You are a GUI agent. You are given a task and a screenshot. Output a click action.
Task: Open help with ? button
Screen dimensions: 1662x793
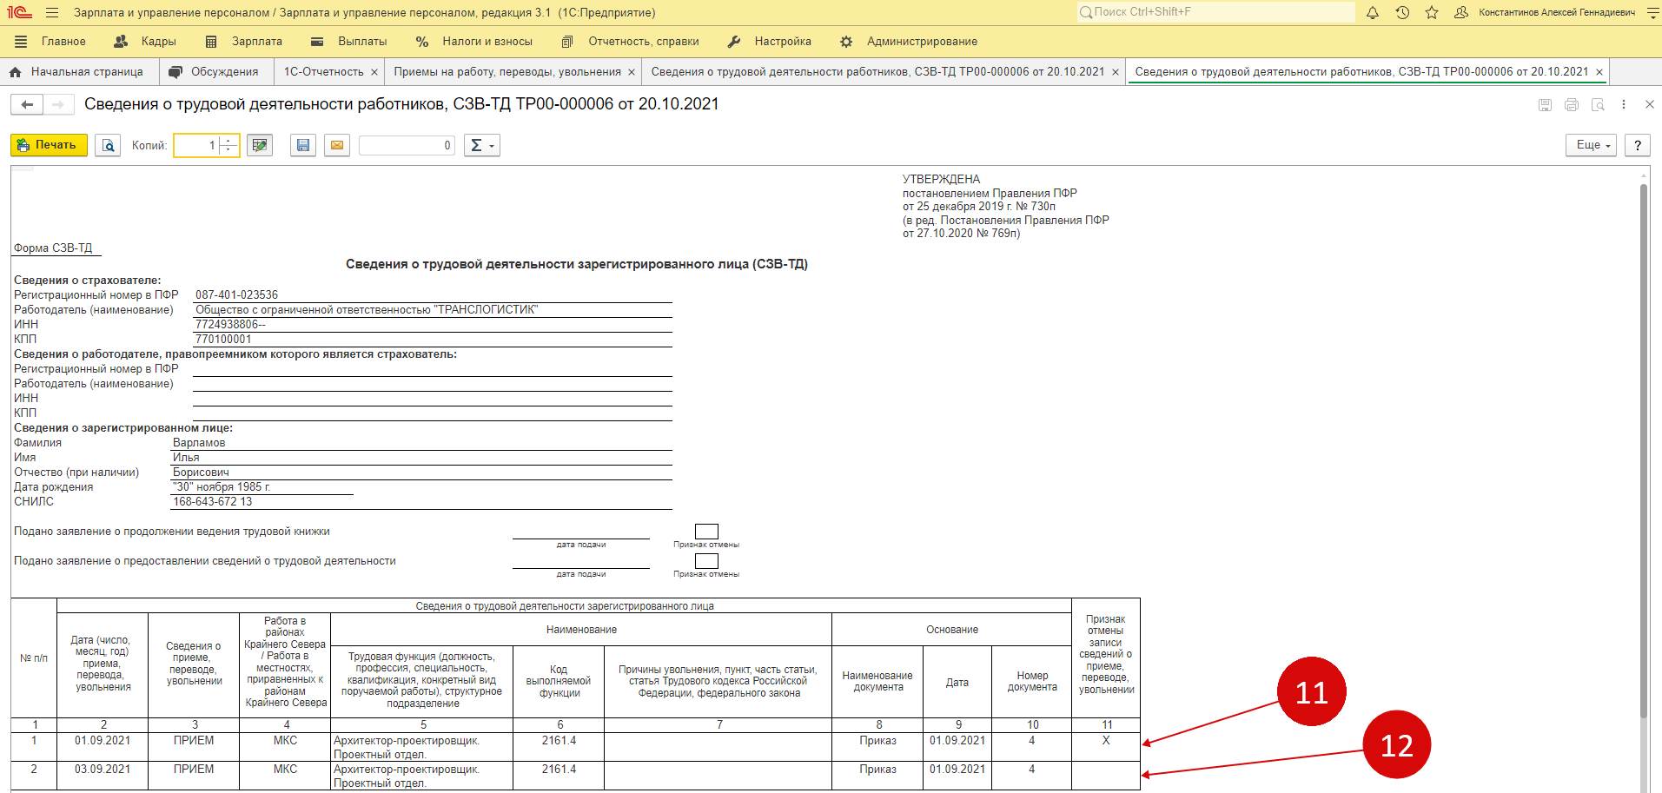[1638, 145]
